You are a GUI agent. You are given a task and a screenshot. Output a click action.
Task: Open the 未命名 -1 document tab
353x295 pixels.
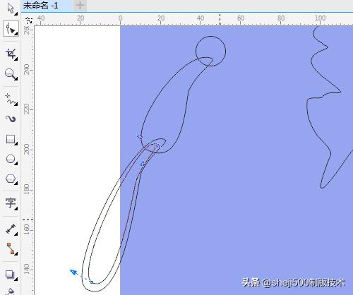point(40,6)
